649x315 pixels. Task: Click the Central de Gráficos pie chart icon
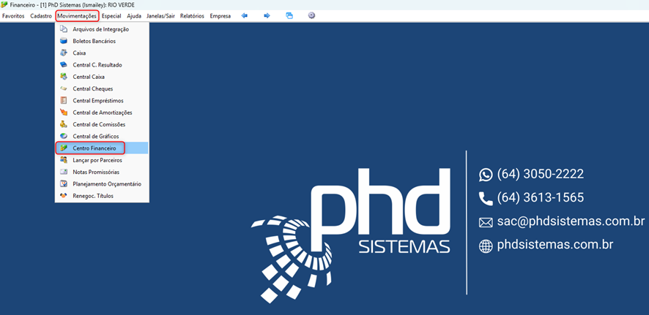click(64, 136)
